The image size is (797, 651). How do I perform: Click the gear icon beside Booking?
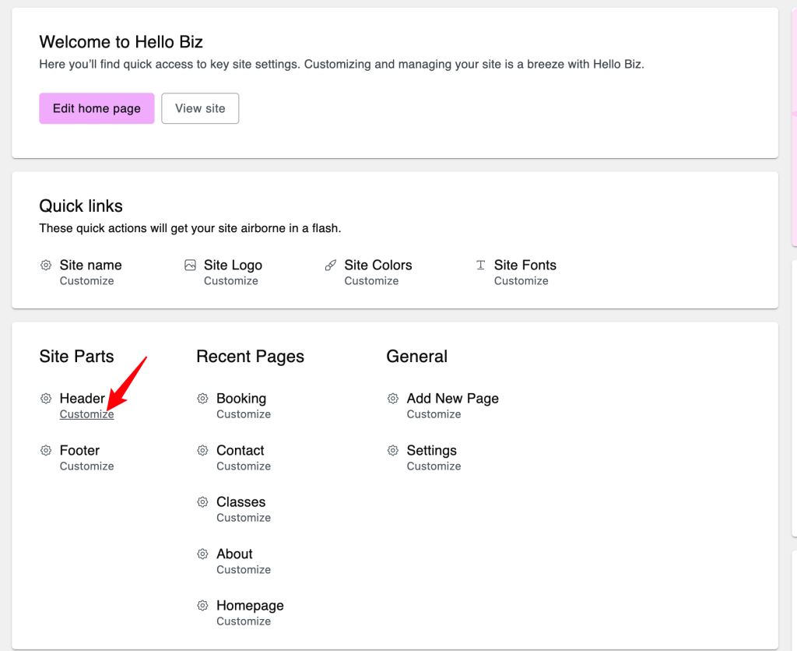[203, 398]
